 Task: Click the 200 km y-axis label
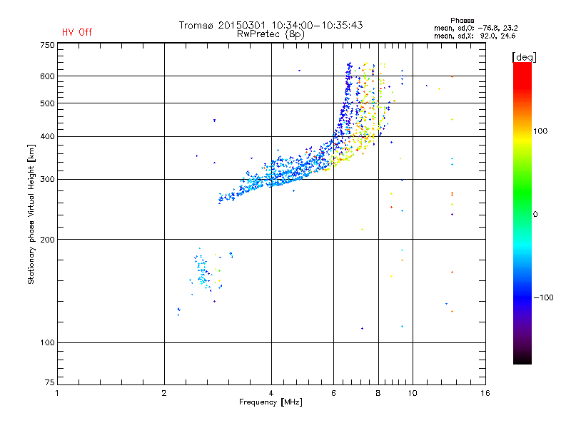click(47, 240)
